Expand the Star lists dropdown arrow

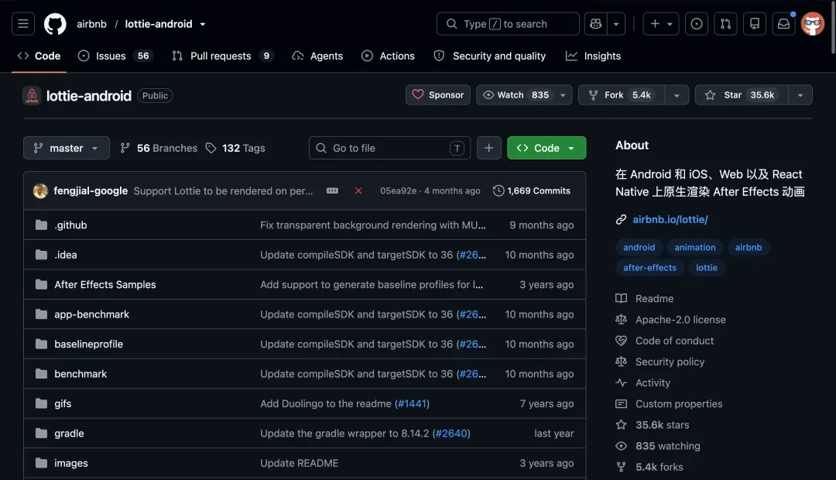(x=800, y=95)
